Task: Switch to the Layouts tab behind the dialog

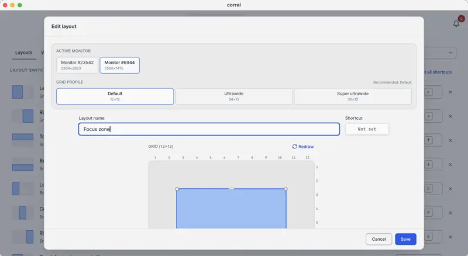Action: pyautogui.click(x=23, y=53)
